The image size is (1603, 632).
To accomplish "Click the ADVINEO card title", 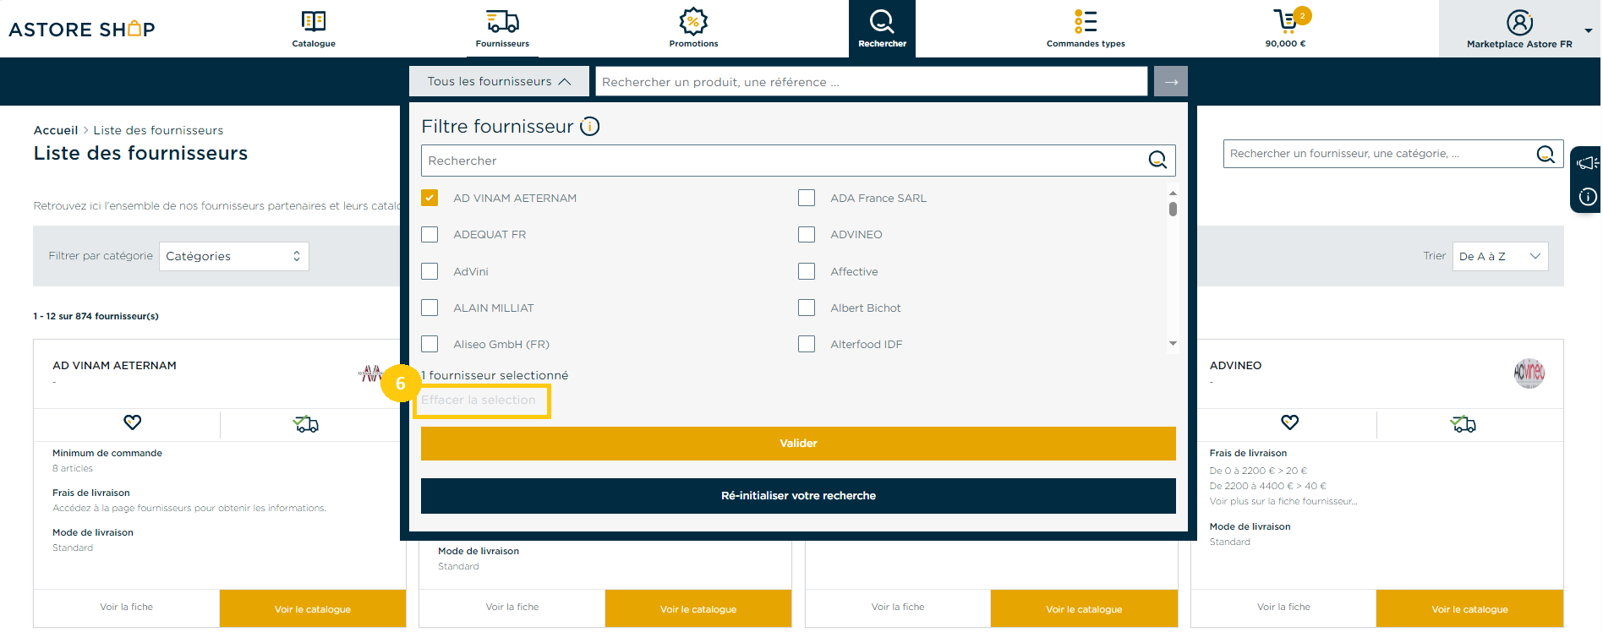I will click(x=1235, y=366).
